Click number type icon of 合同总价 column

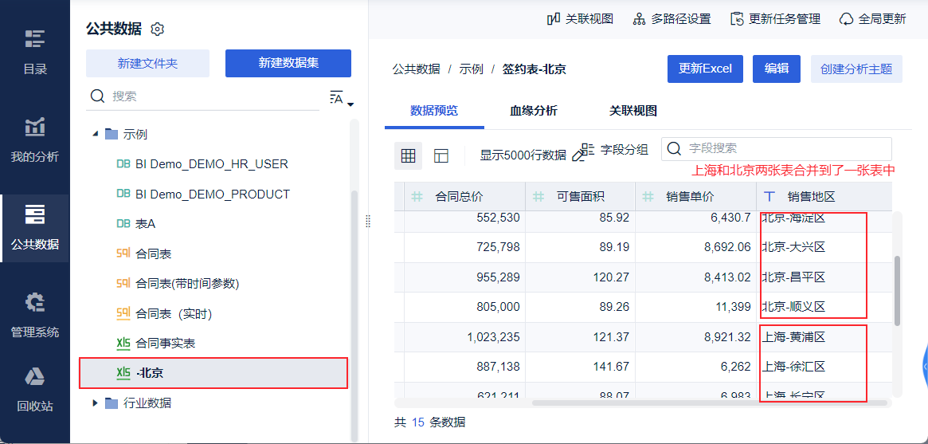point(417,197)
